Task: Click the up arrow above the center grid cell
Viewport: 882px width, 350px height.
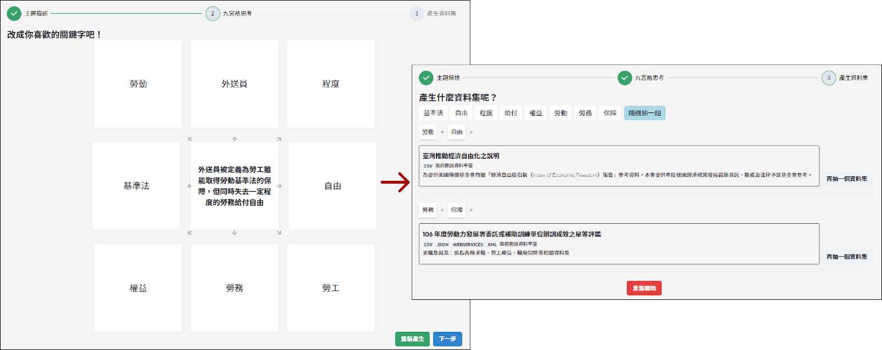Action: pos(235,139)
